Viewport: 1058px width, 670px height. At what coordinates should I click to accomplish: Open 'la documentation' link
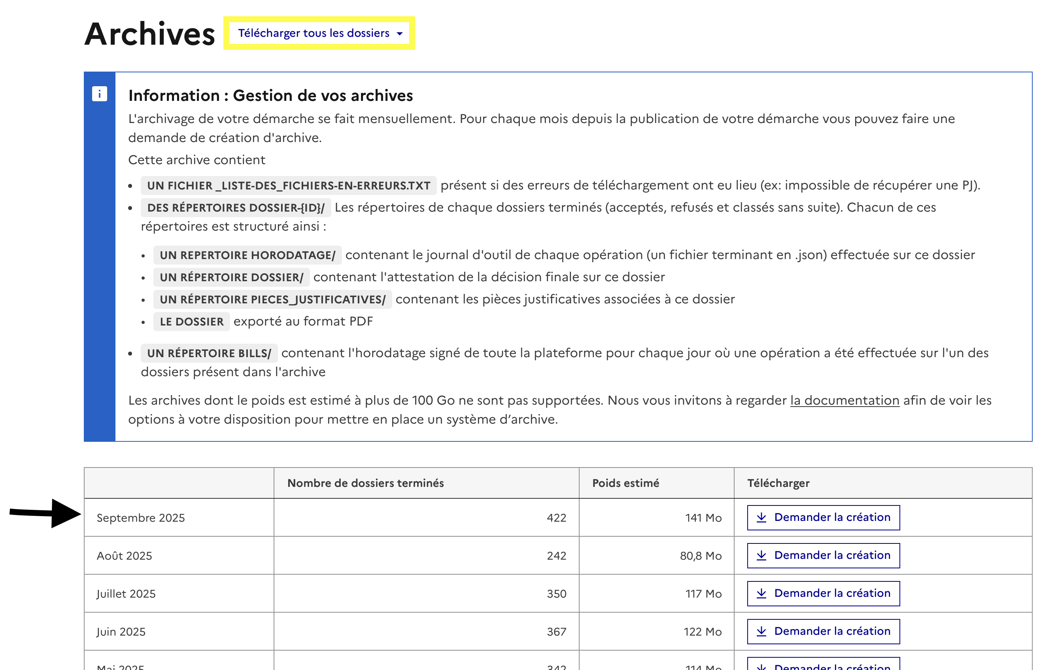[x=845, y=400]
